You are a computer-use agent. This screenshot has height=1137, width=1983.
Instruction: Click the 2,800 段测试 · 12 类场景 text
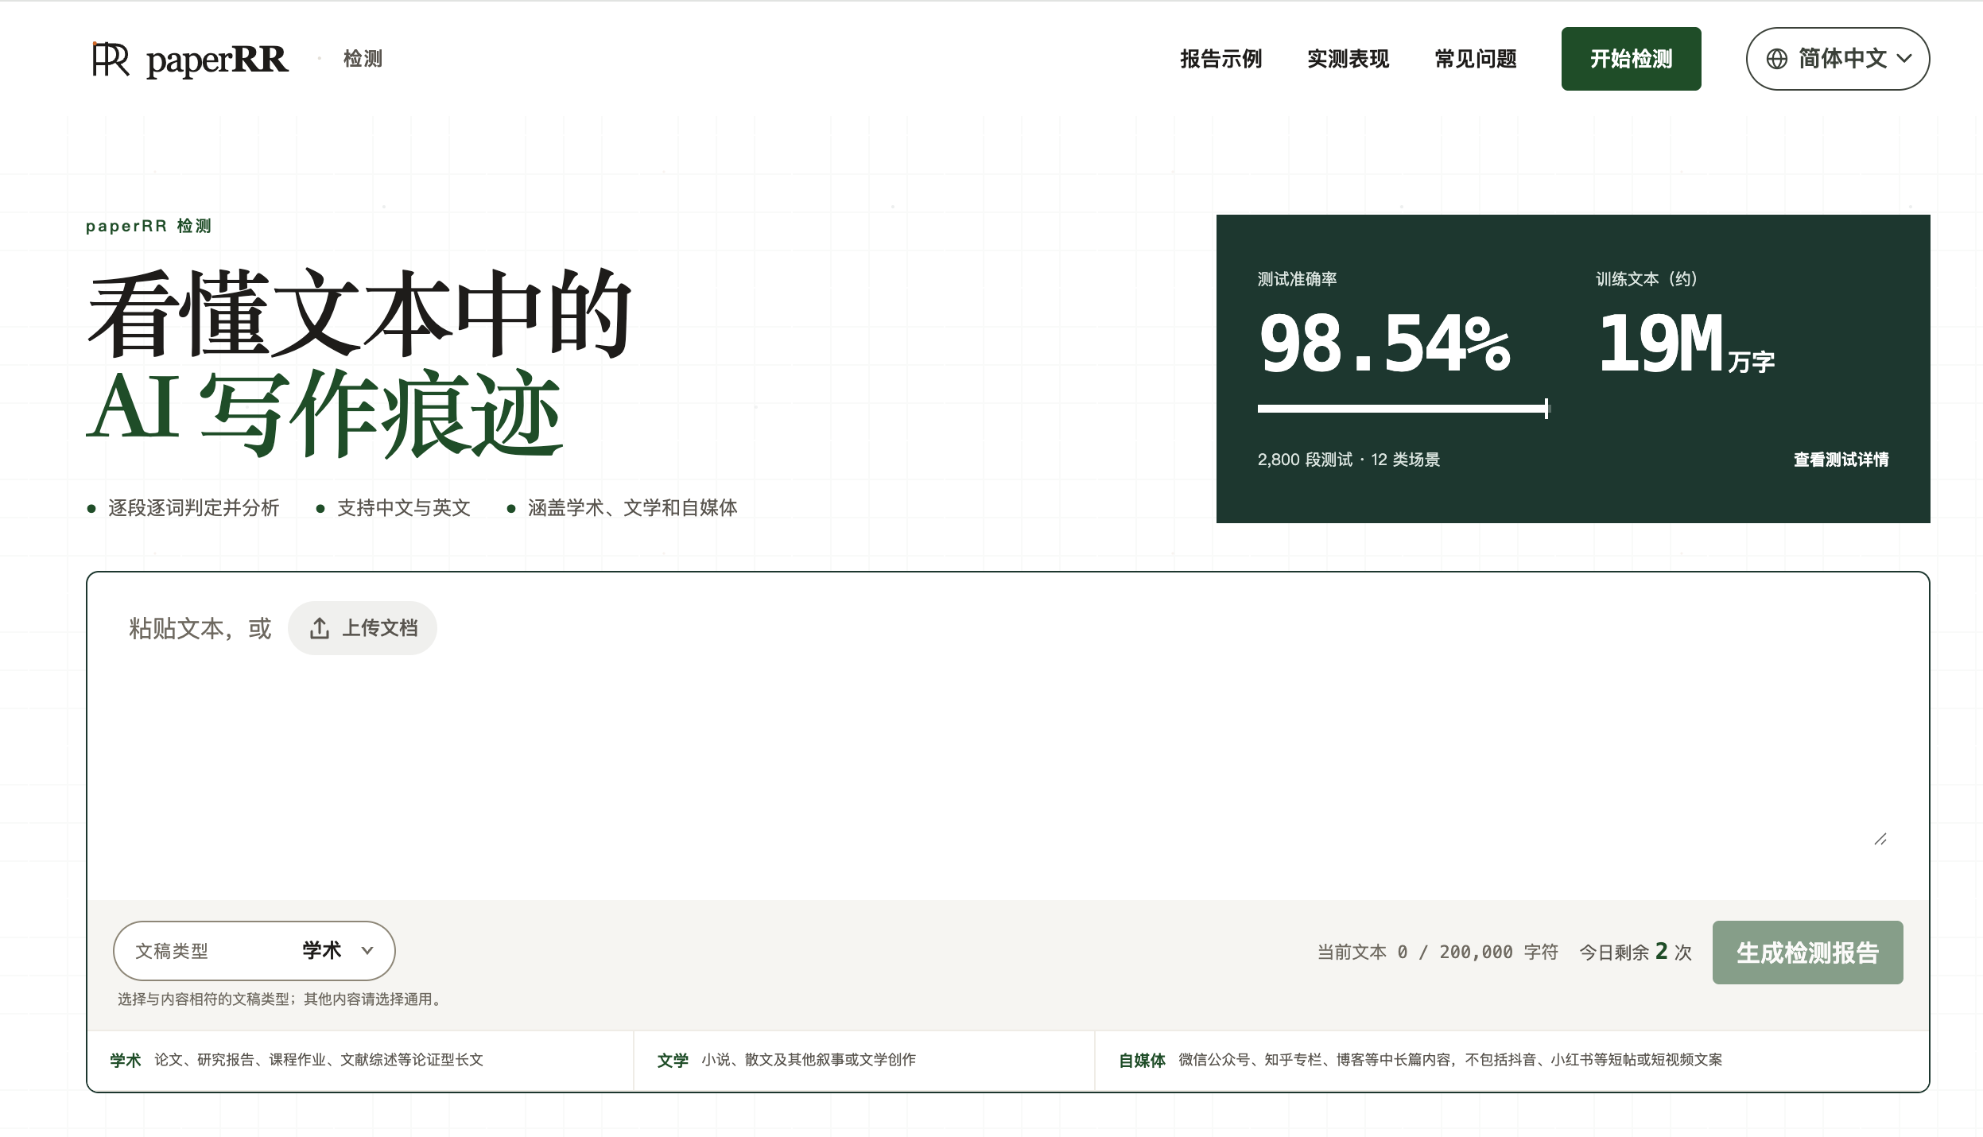[x=1349, y=460]
